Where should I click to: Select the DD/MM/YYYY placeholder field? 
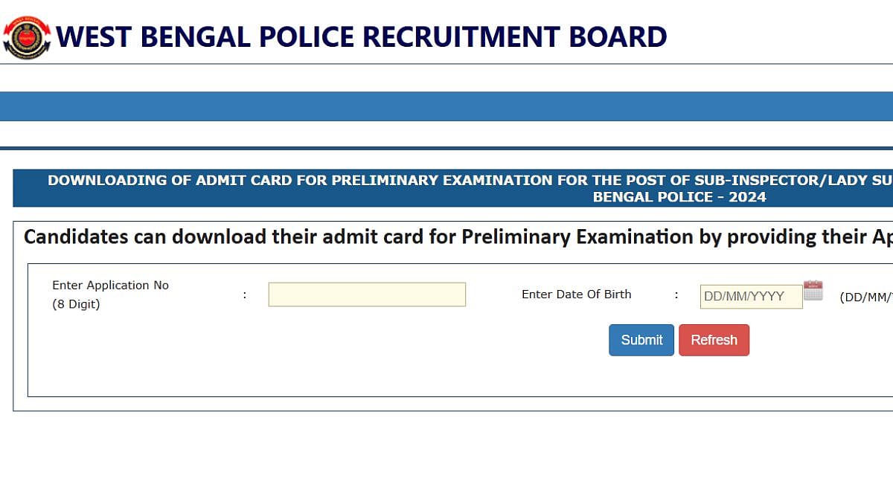pos(750,296)
